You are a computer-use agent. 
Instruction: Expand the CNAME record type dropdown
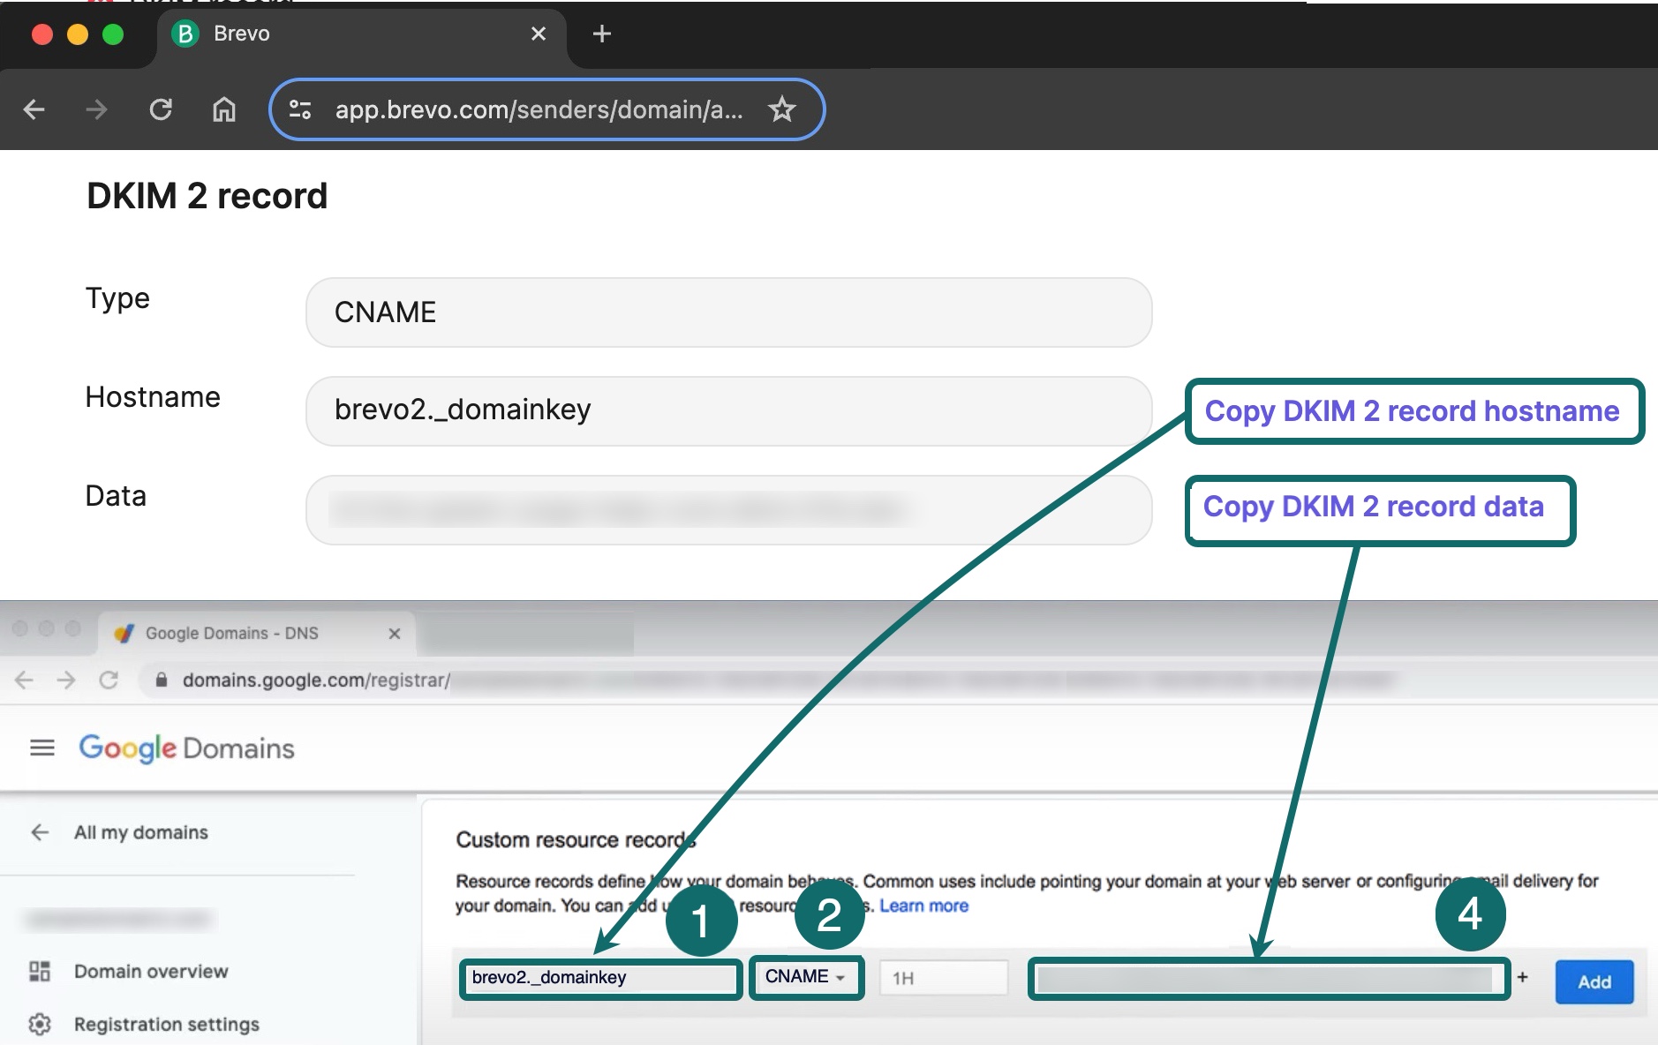[x=805, y=977]
